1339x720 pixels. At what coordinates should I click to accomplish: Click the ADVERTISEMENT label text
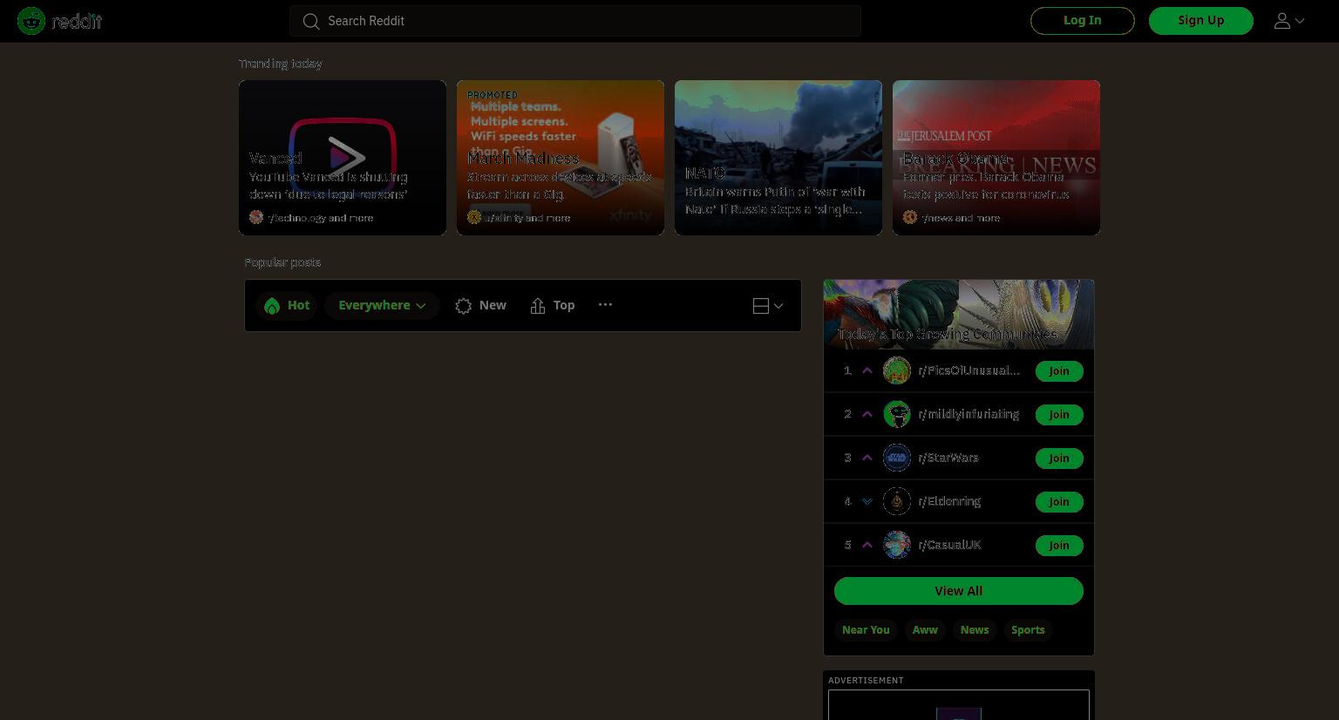click(x=866, y=680)
